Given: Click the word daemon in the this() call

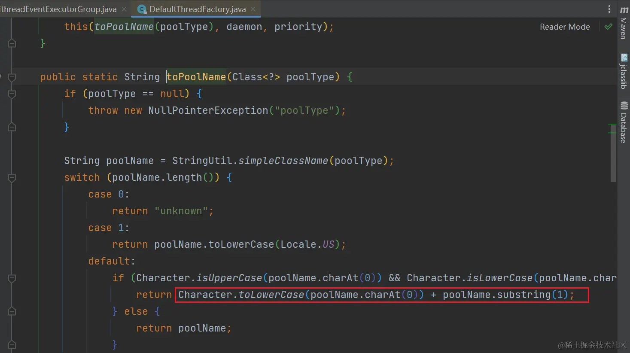Looking at the screenshot, I should click(244, 27).
